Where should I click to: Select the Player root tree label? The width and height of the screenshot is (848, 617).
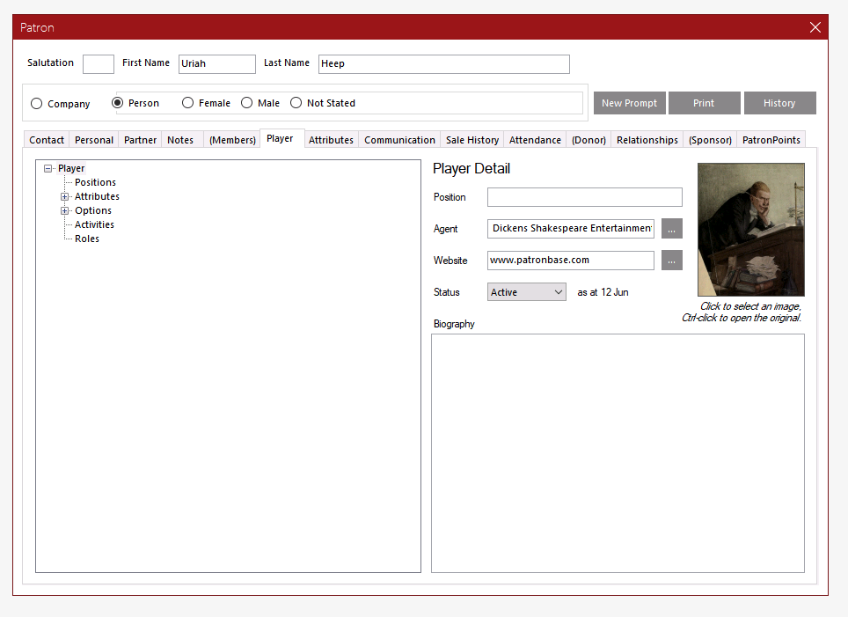[71, 168]
